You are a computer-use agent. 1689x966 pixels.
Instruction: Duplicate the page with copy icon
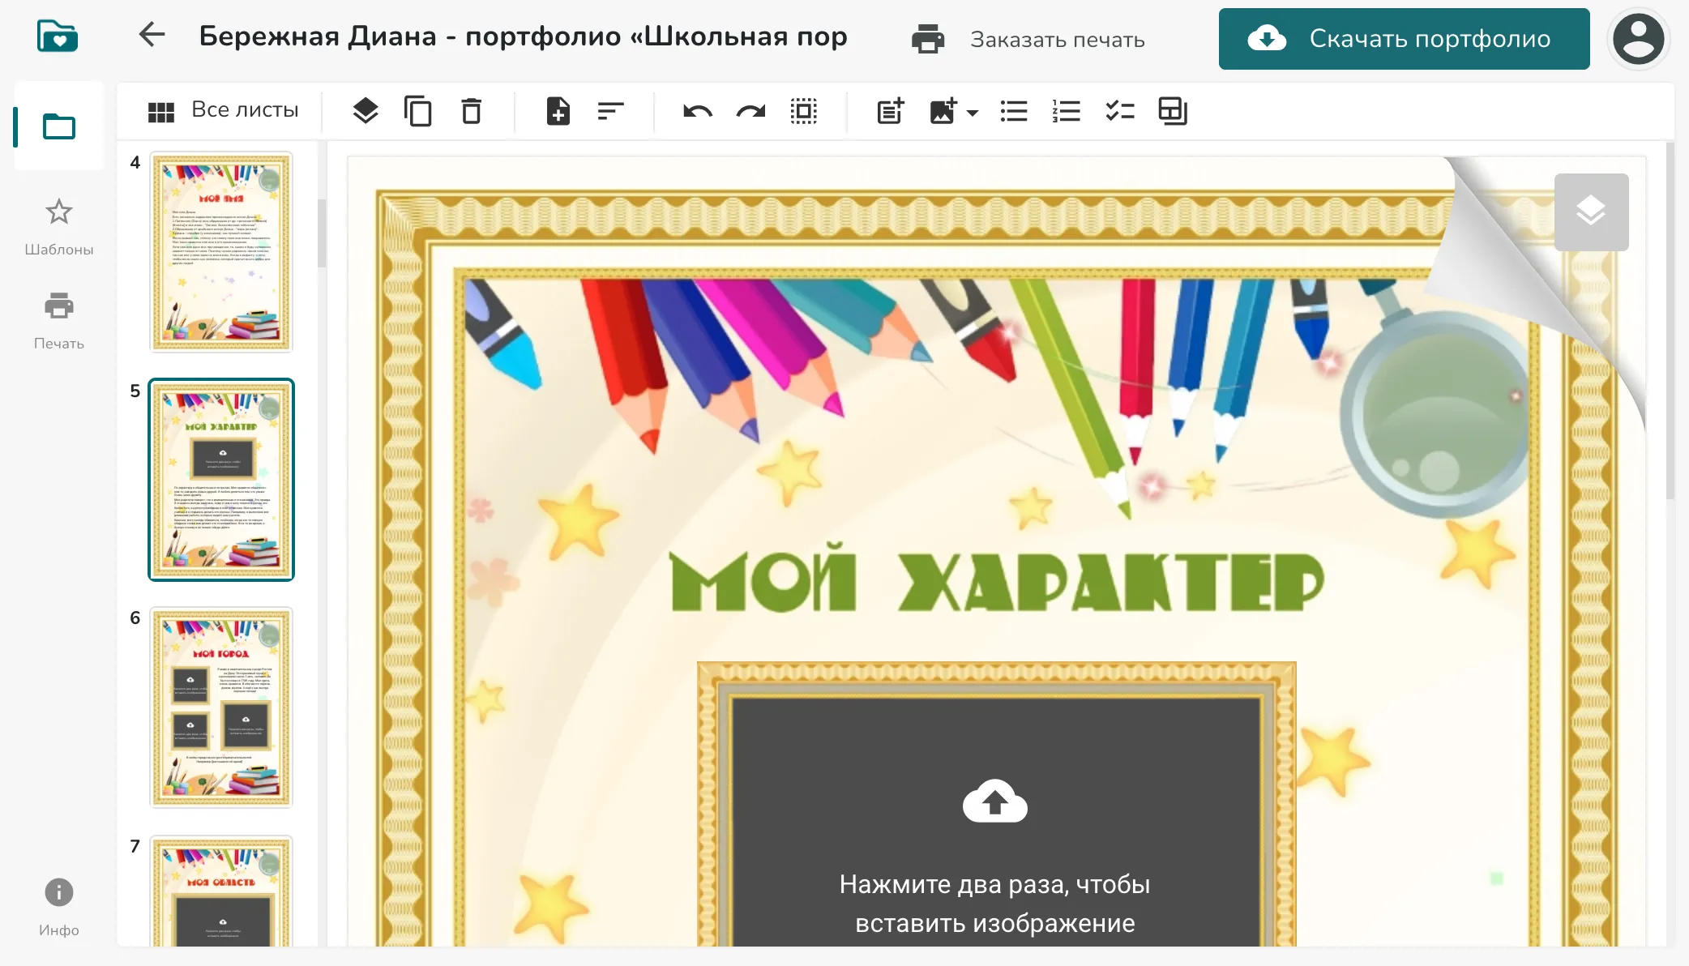click(x=418, y=111)
